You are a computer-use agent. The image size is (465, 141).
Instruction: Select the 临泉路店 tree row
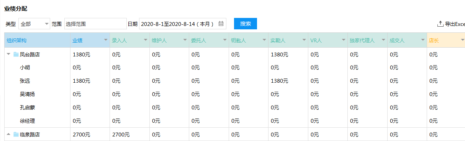pos(30,134)
